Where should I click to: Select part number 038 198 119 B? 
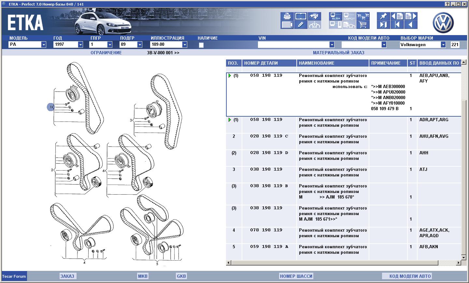pyautogui.click(x=269, y=186)
